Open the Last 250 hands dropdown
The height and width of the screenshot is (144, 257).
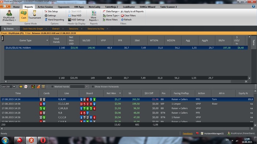14,87
